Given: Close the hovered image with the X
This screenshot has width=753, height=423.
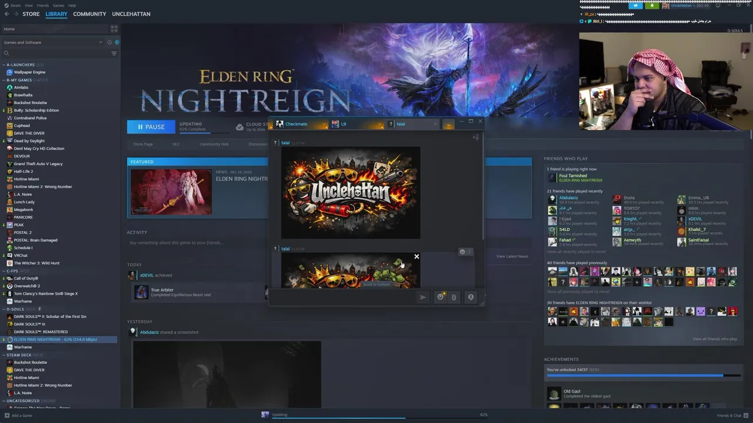Looking at the screenshot, I should click(417, 257).
